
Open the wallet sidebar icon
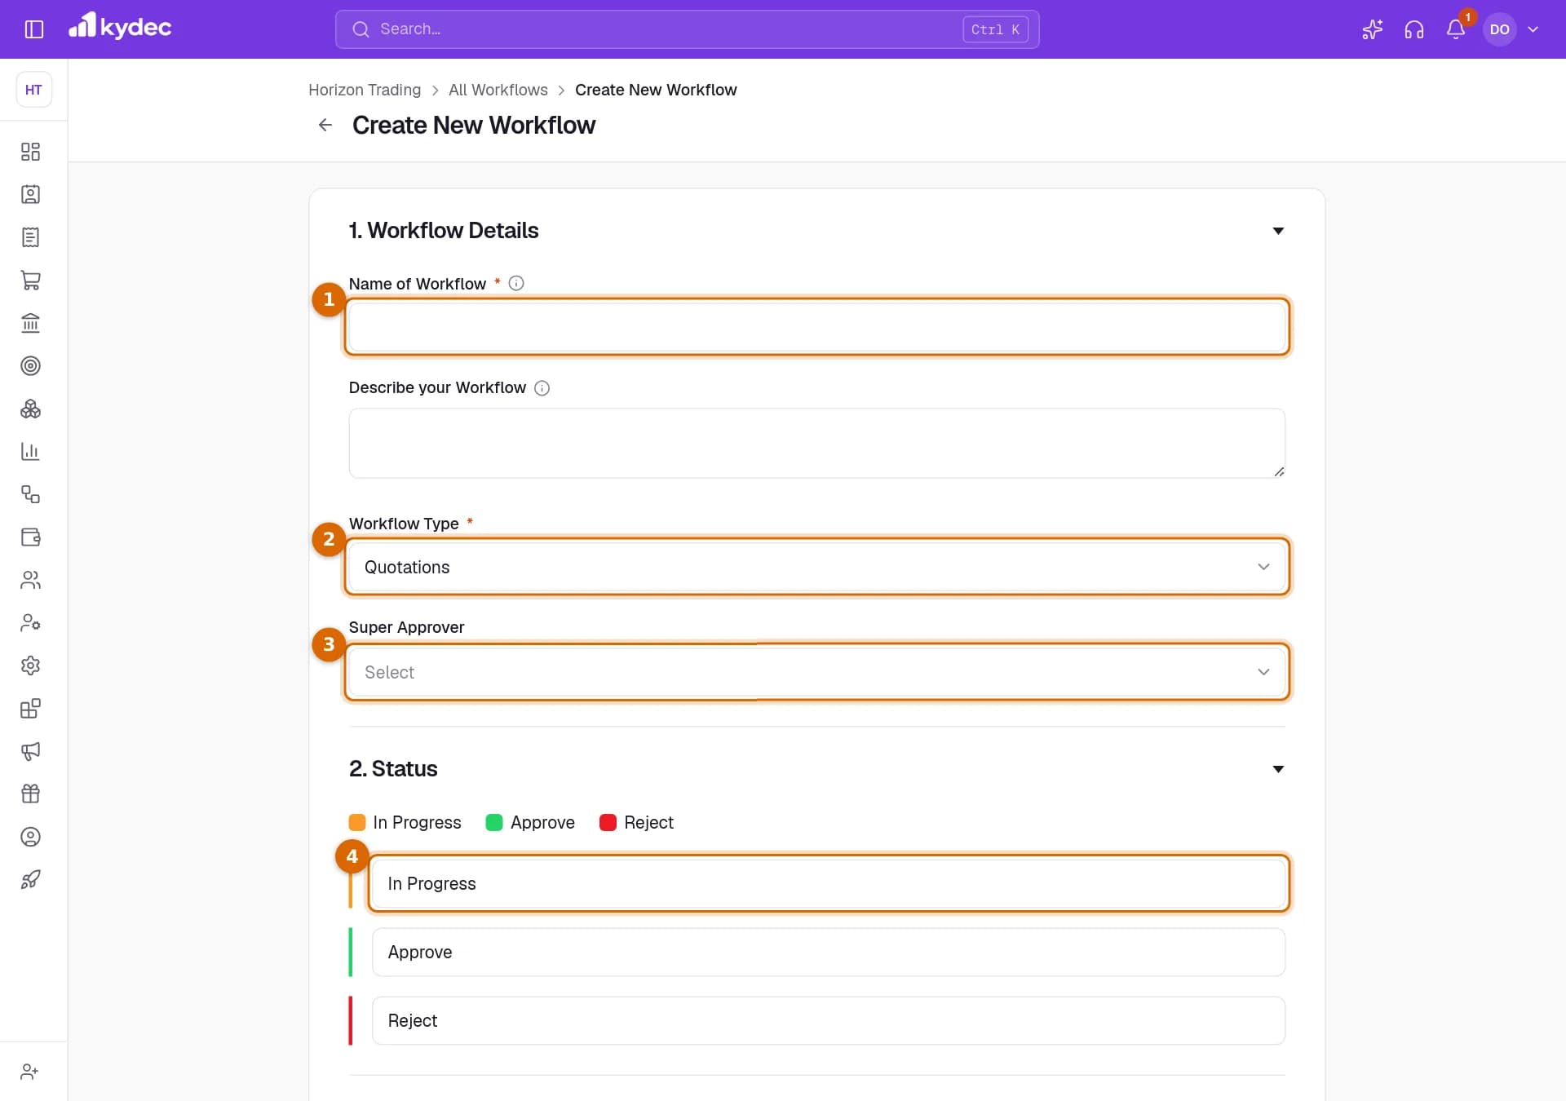pyautogui.click(x=30, y=537)
